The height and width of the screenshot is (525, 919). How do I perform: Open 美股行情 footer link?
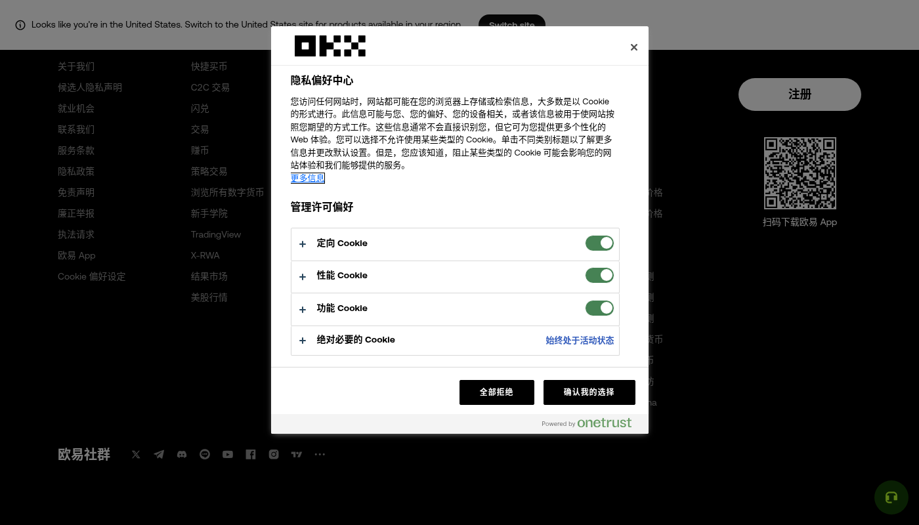coord(209,298)
